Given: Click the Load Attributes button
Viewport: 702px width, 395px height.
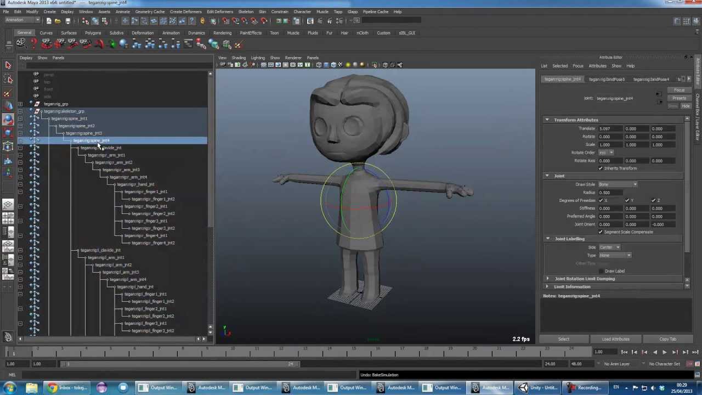Looking at the screenshot, I should click(615, 339).
